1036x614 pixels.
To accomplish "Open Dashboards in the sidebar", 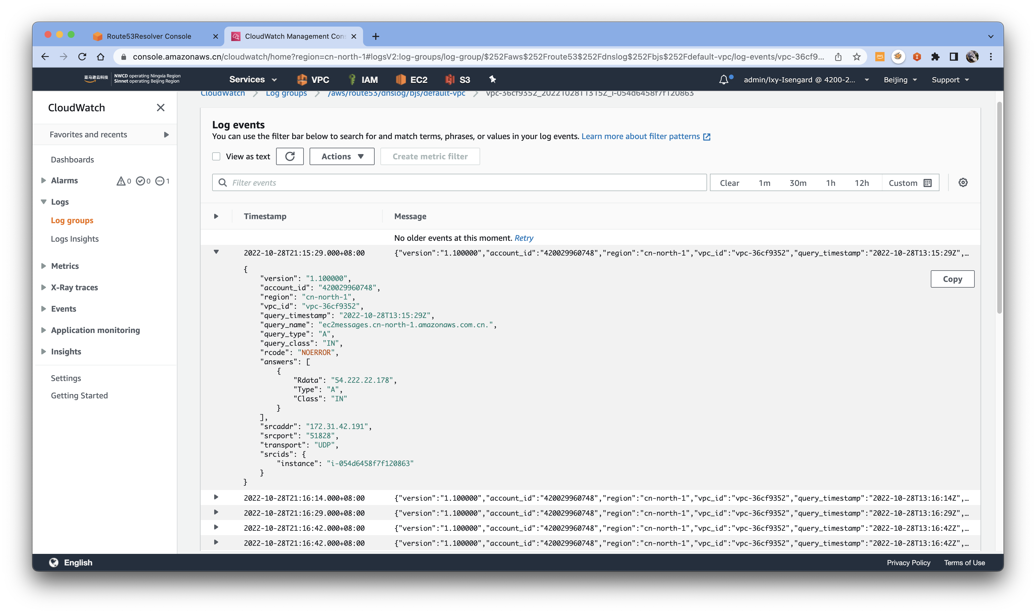I will coord(72,160).
